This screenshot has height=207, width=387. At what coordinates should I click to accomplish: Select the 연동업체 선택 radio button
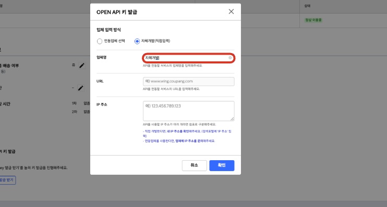pos(100,41)
